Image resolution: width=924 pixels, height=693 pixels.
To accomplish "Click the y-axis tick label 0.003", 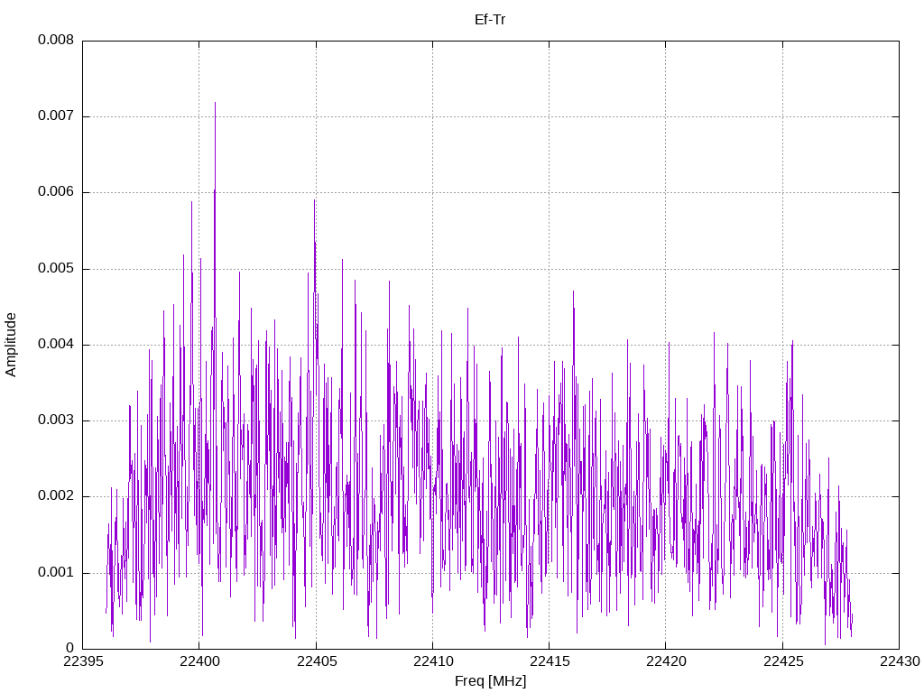I will [x=56, y=420].
